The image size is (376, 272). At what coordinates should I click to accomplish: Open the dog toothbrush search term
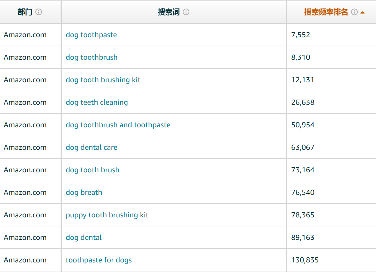92,57
